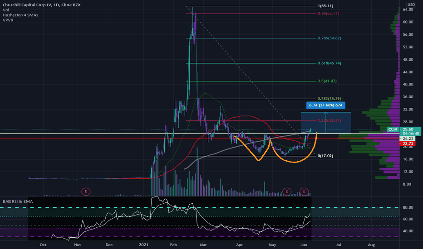Click the earnings E marker near June
The image size is (423, 249).
pos(304,192)
